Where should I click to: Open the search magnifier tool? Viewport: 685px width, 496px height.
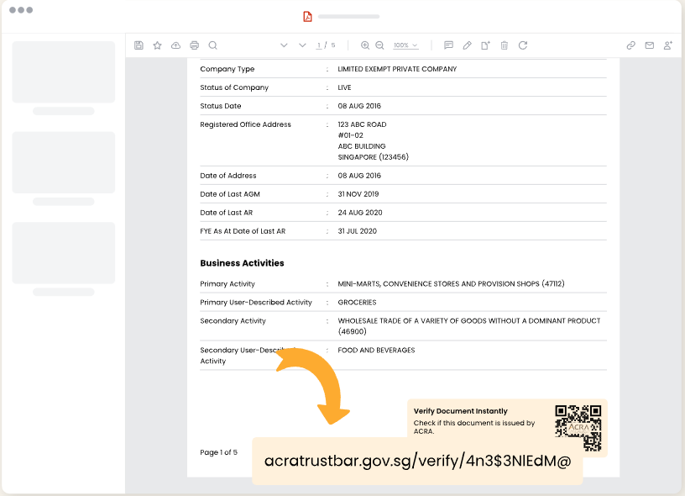(x=212, y=45)
